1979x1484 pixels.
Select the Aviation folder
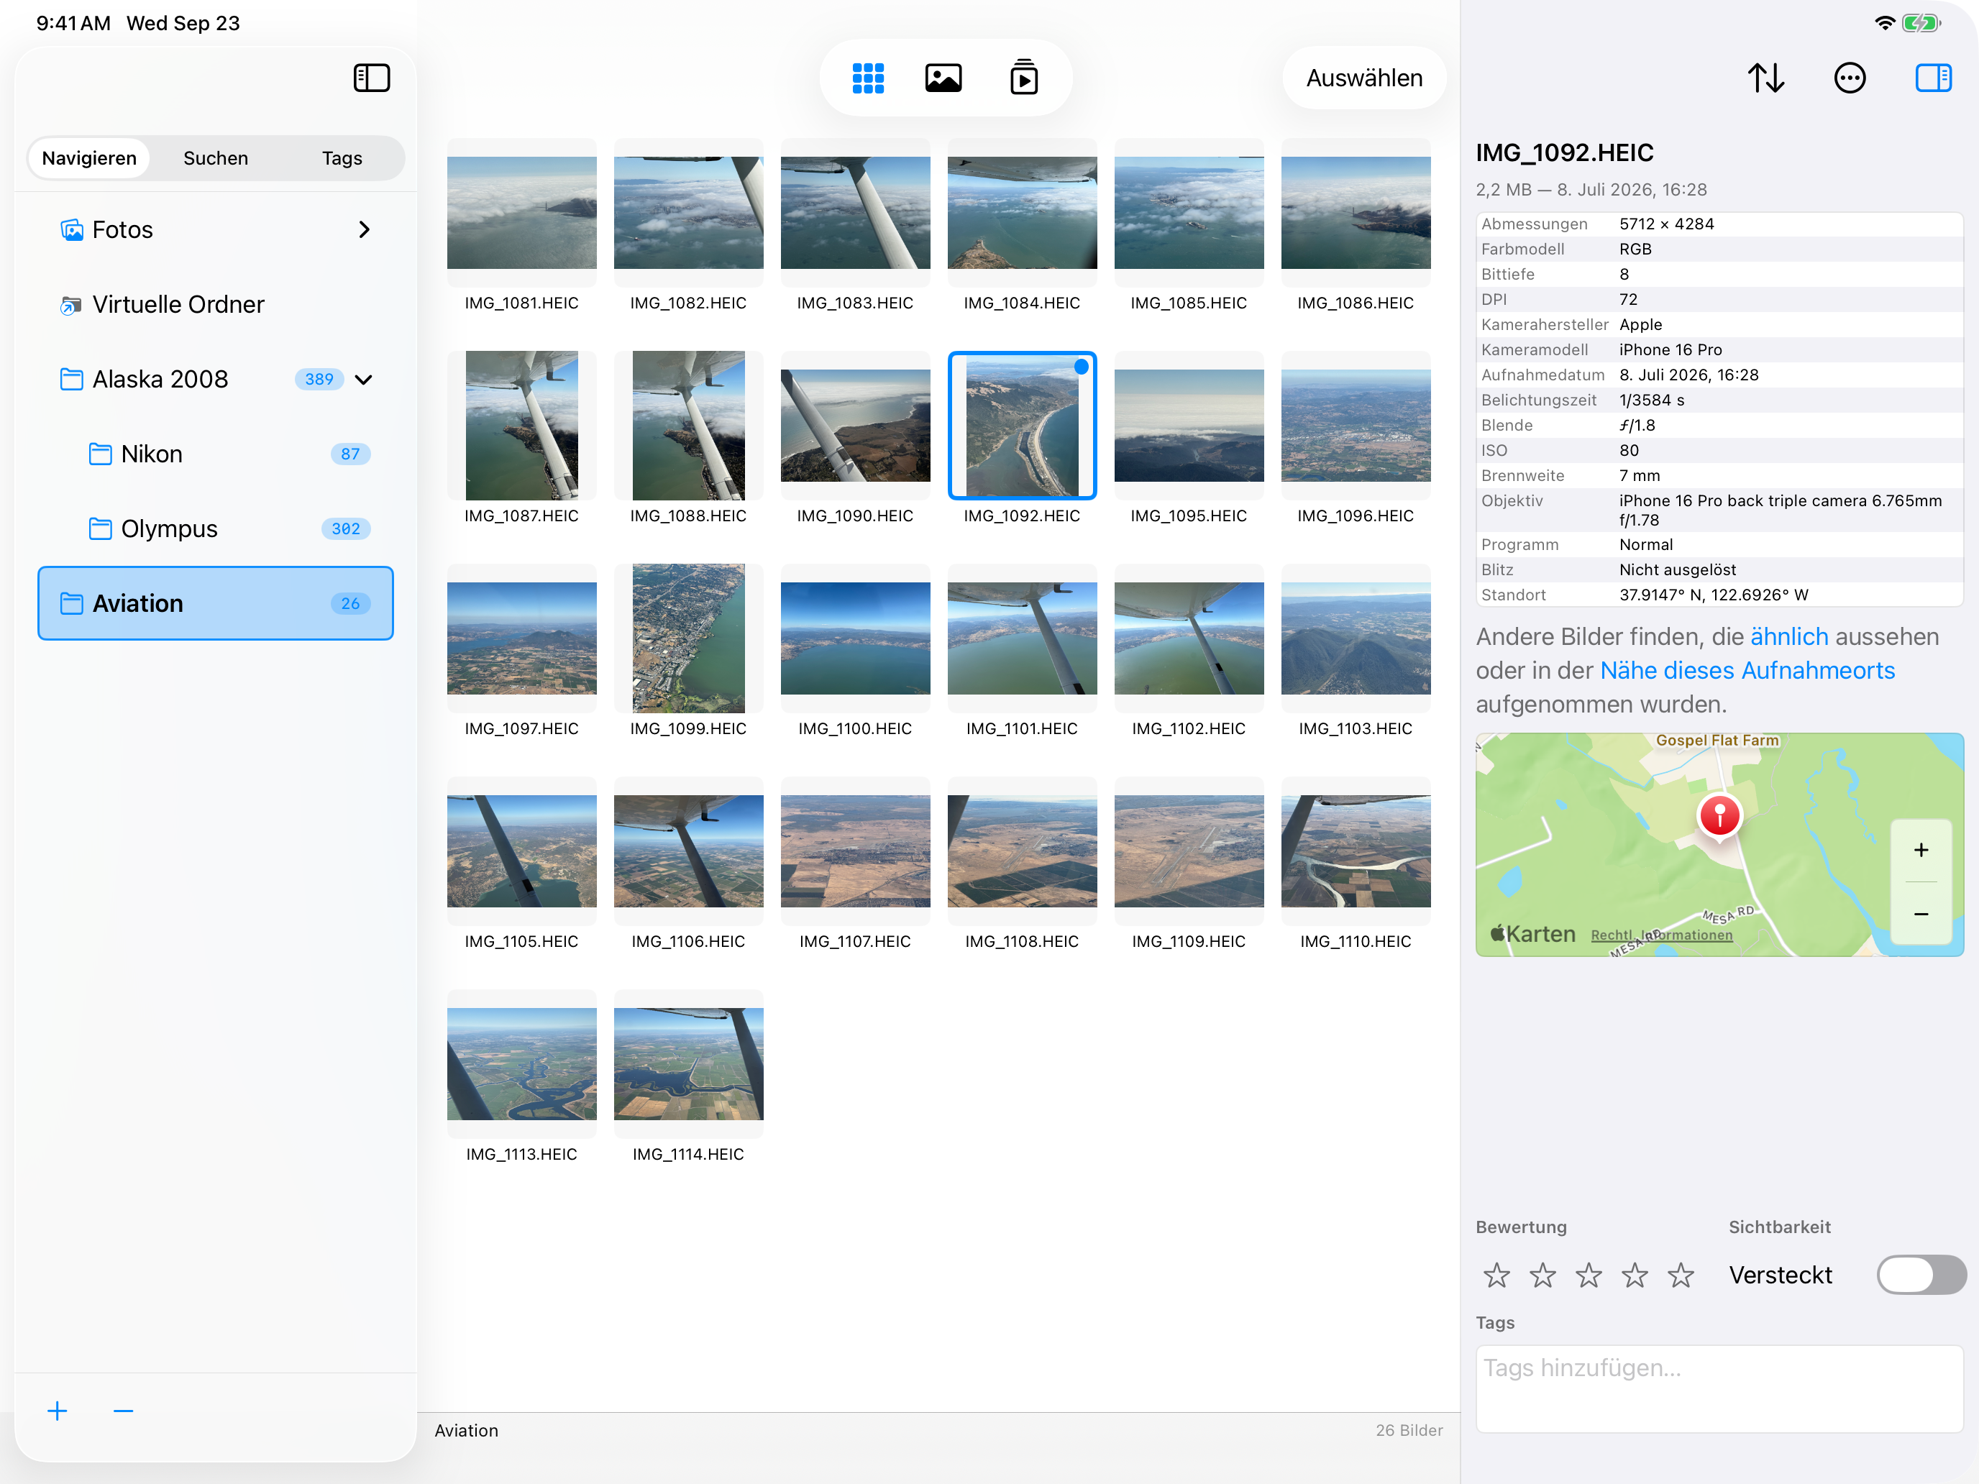point(215,603)
